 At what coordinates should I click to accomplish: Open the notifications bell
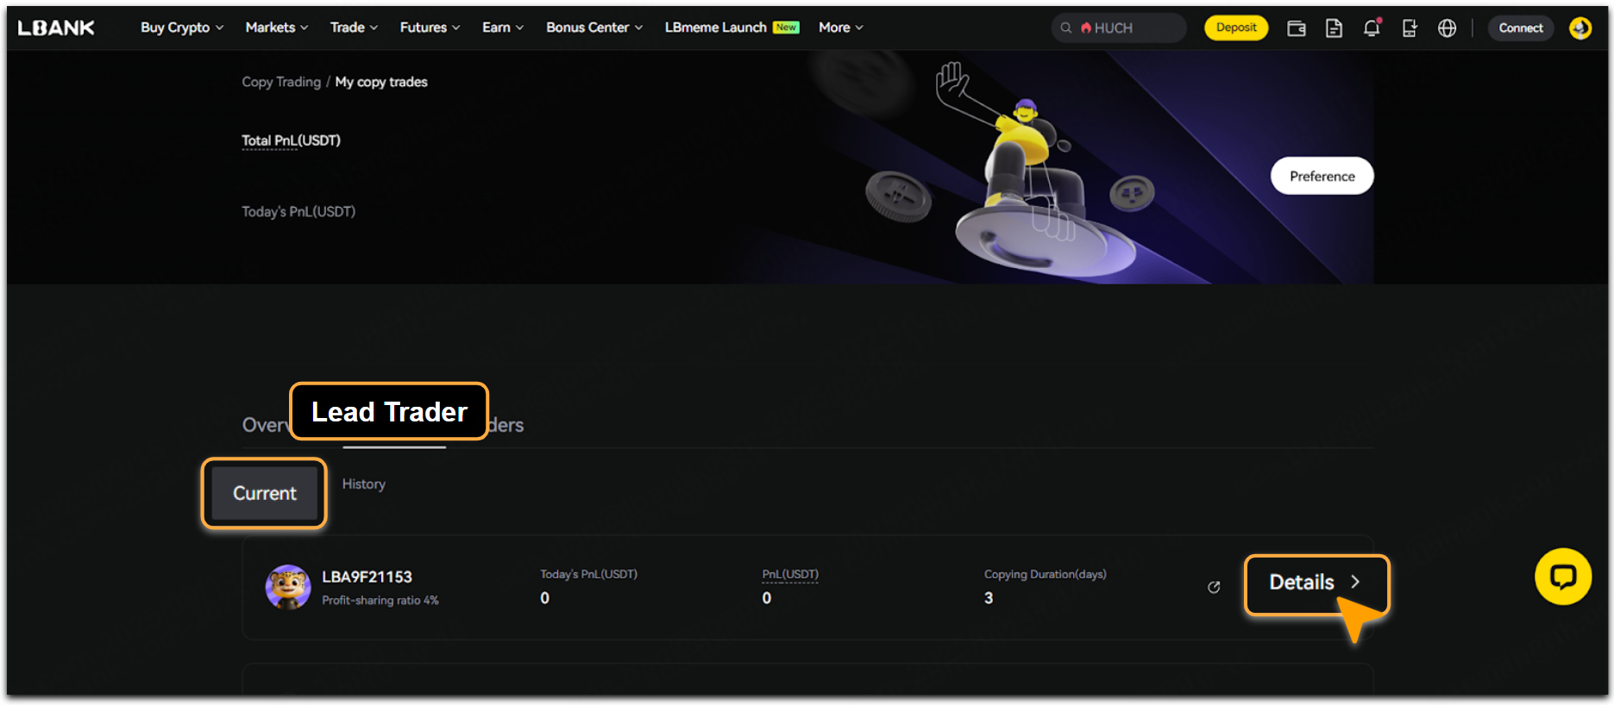pyautogui.click(x=1372, y=28)
